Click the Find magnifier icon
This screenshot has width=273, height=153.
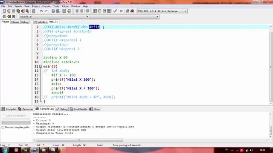pyautogui.click(x=53, y=11)
